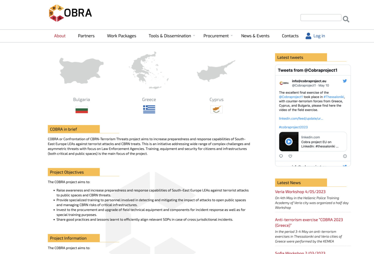Viewport: 374px width, 254px height.
Task: Click the "Cobra project EU on LinkedIn" card title
Action: point(320,144)
